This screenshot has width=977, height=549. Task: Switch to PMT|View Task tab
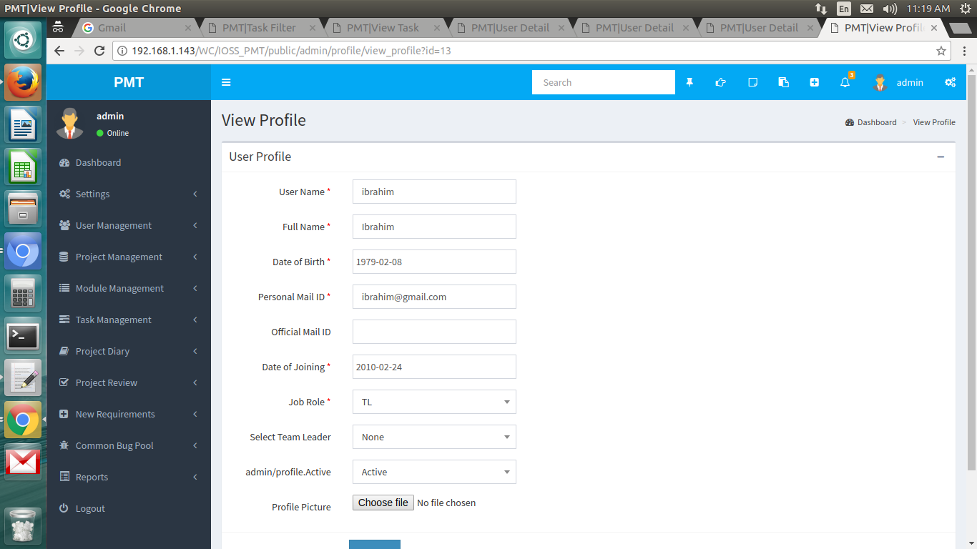point(385,28)
